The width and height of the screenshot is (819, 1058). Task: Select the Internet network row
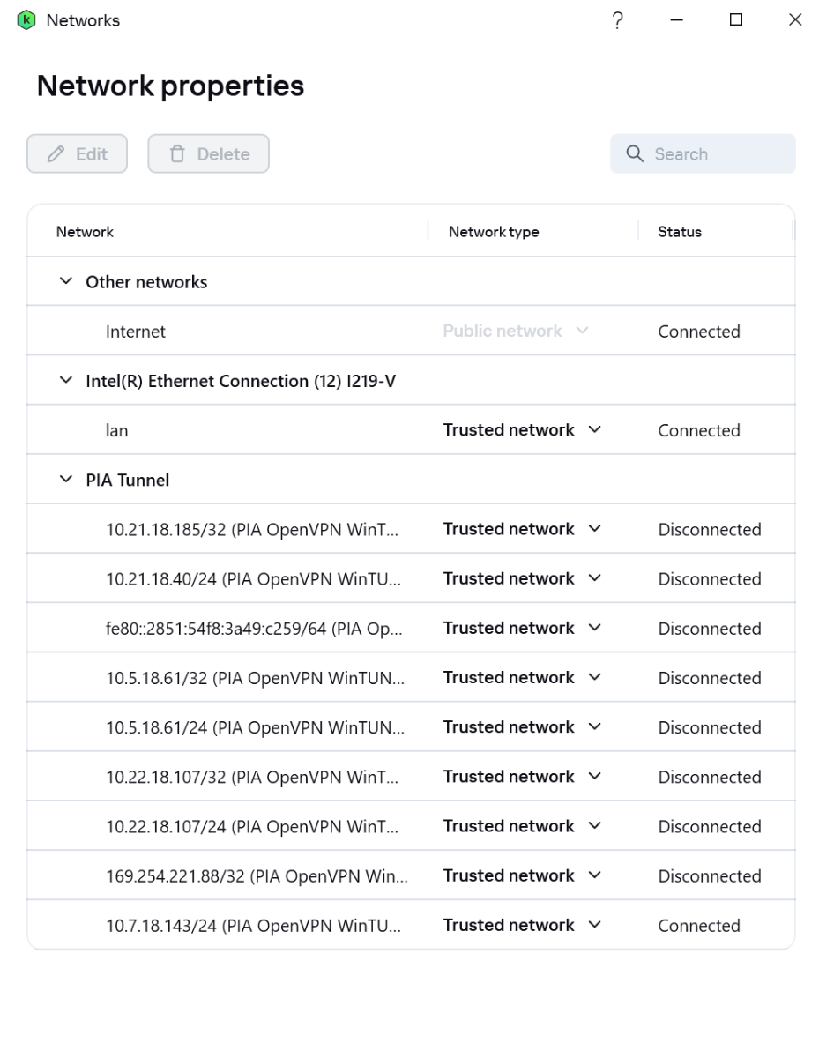coord(411,331)
